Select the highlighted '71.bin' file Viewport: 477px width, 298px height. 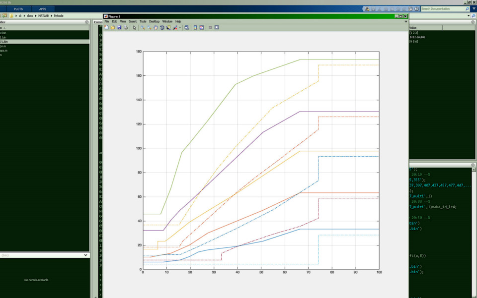tap(45, 42)
